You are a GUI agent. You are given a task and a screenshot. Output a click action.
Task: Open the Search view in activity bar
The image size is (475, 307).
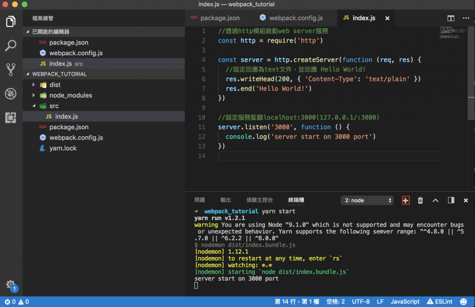click(x=10, y=45)
